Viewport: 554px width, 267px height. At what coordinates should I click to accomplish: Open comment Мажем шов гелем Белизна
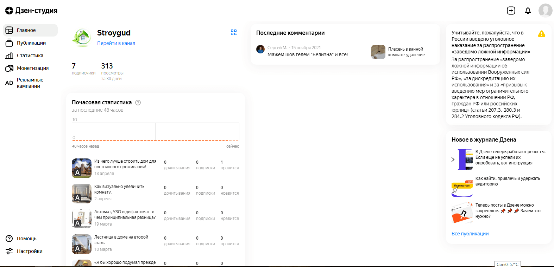pyautogui.click(x=308, y=54)
